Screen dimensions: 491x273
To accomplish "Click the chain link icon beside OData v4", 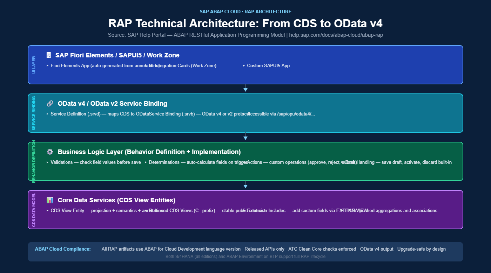I will (50, 104).
